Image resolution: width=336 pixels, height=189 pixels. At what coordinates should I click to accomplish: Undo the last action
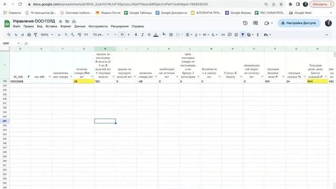[16, 35]
